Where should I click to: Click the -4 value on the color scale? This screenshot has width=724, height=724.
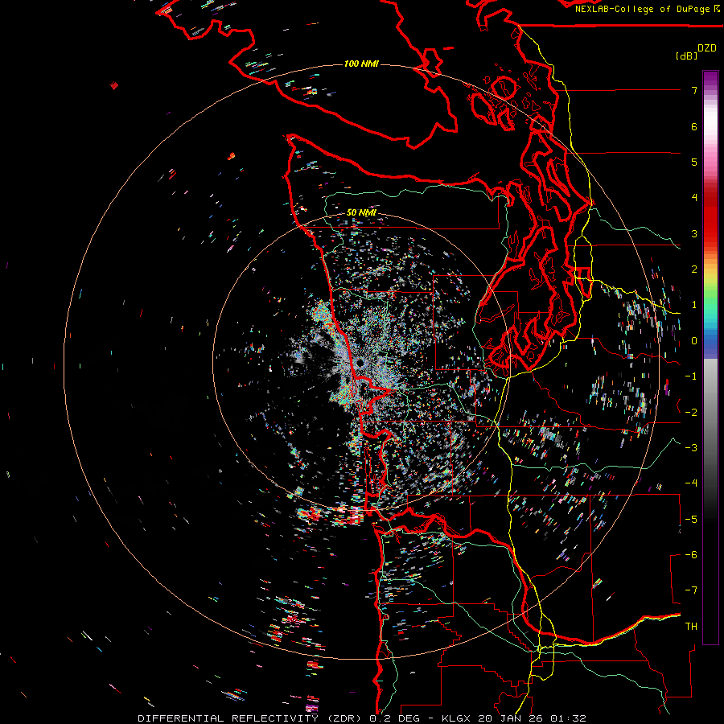pyautogui.click(x=691, y=483)
